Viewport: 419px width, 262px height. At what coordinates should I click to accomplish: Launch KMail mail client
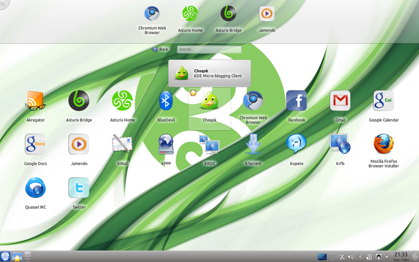123,150
